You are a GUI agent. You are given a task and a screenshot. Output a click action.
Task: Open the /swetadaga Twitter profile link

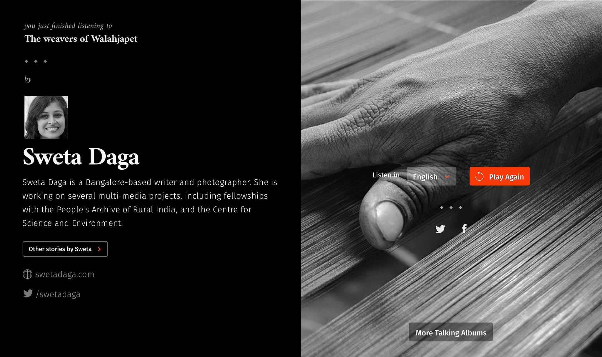pos(58,294)
